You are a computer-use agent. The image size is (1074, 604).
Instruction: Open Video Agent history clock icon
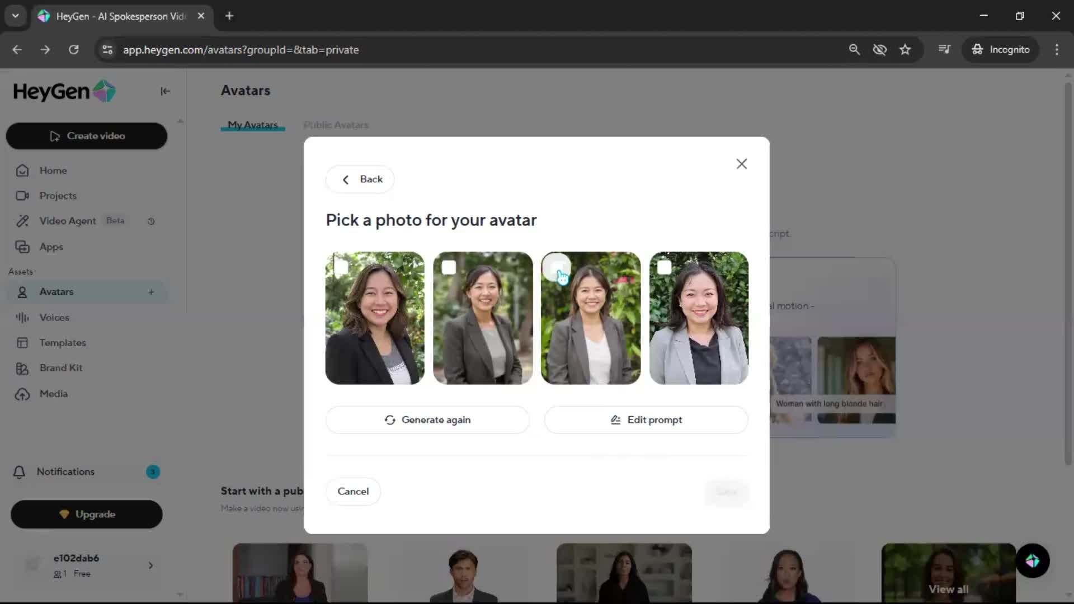[x=151, y=221]
